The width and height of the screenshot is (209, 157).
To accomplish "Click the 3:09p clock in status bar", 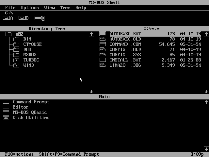I will click(197, 154).
